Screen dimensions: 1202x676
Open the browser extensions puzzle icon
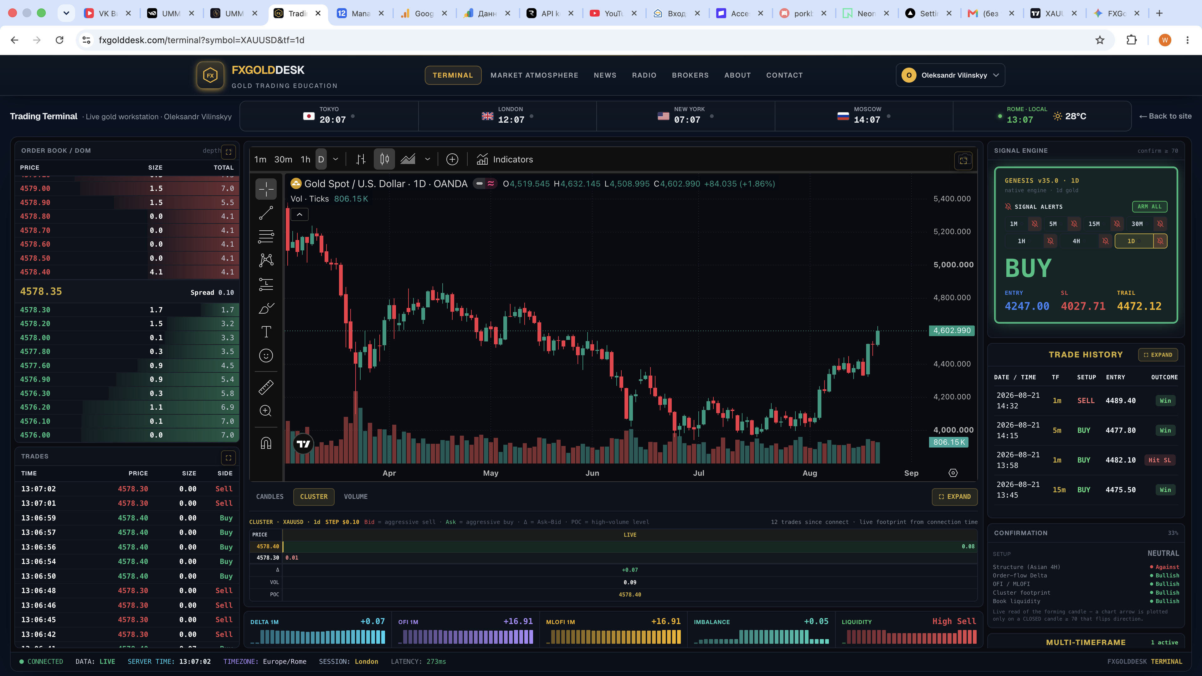pos(1132,40)
